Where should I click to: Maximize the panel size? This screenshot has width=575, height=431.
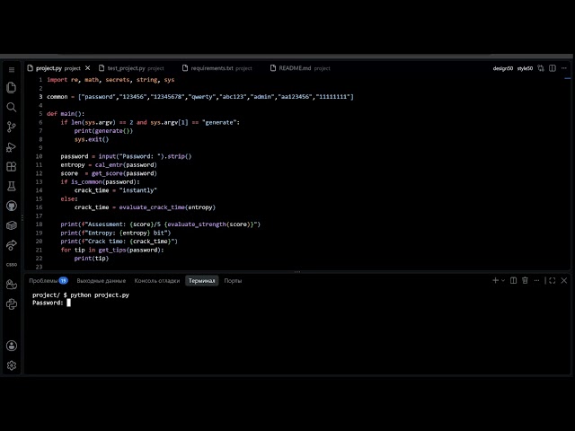click(553, 280)
